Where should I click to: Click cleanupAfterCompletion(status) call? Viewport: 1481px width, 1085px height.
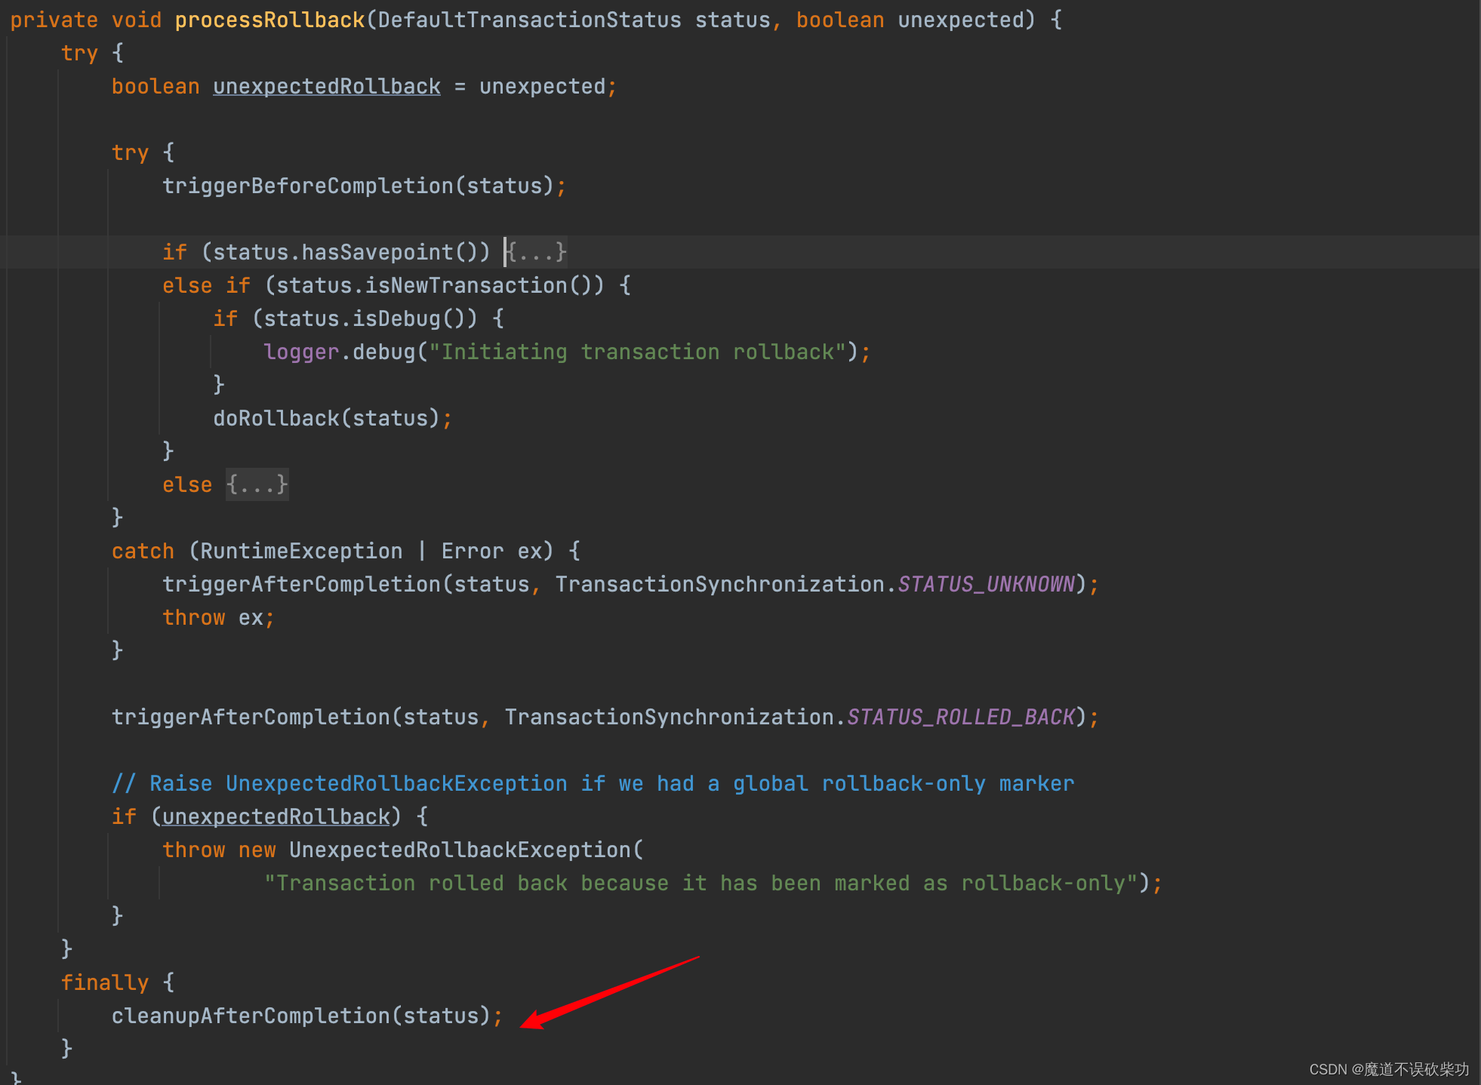tap(301, 1016)
